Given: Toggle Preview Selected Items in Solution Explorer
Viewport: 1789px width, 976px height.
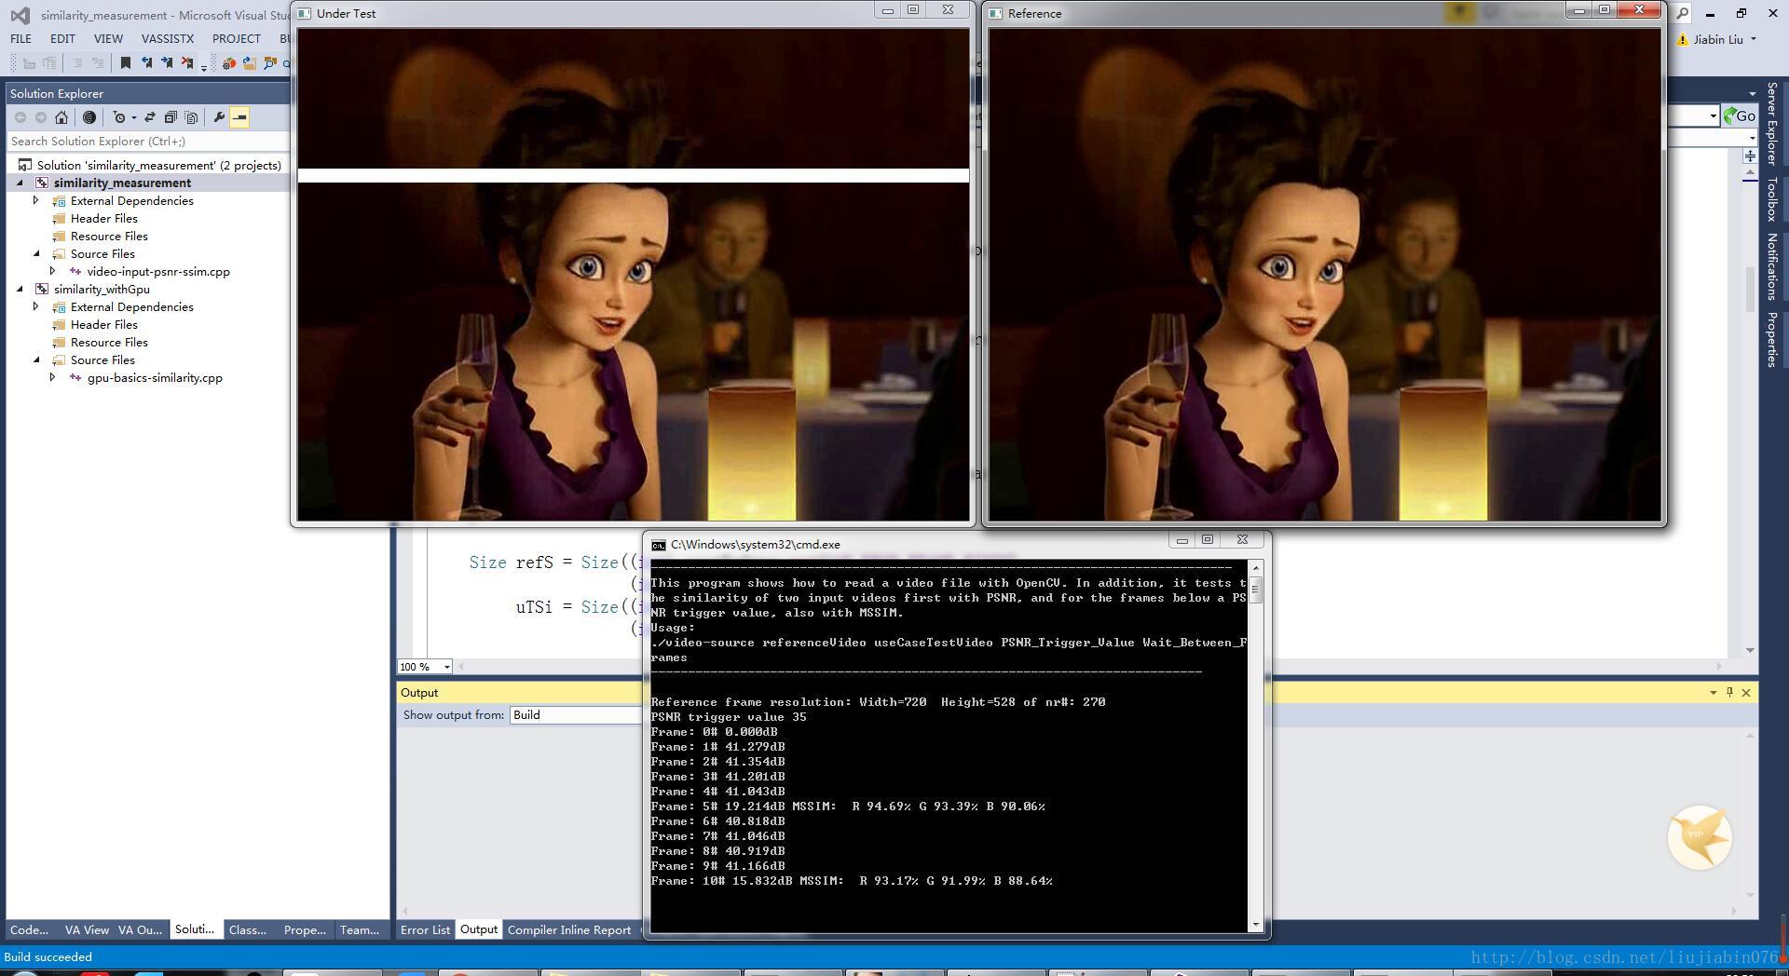Looking at the screenshot, I should pyautogui.click(x=239, y=117).
